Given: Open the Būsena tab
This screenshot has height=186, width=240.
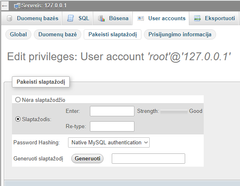Looking at the screenshot, I should pyautogui.click(x=113, y=19).
